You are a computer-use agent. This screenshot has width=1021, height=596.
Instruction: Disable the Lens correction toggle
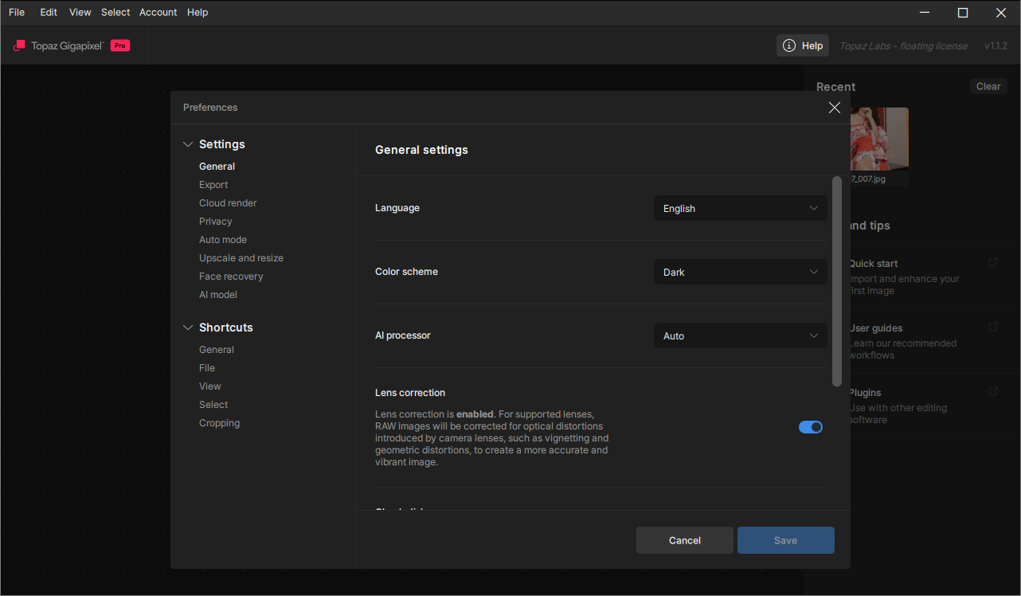(810, 427)
